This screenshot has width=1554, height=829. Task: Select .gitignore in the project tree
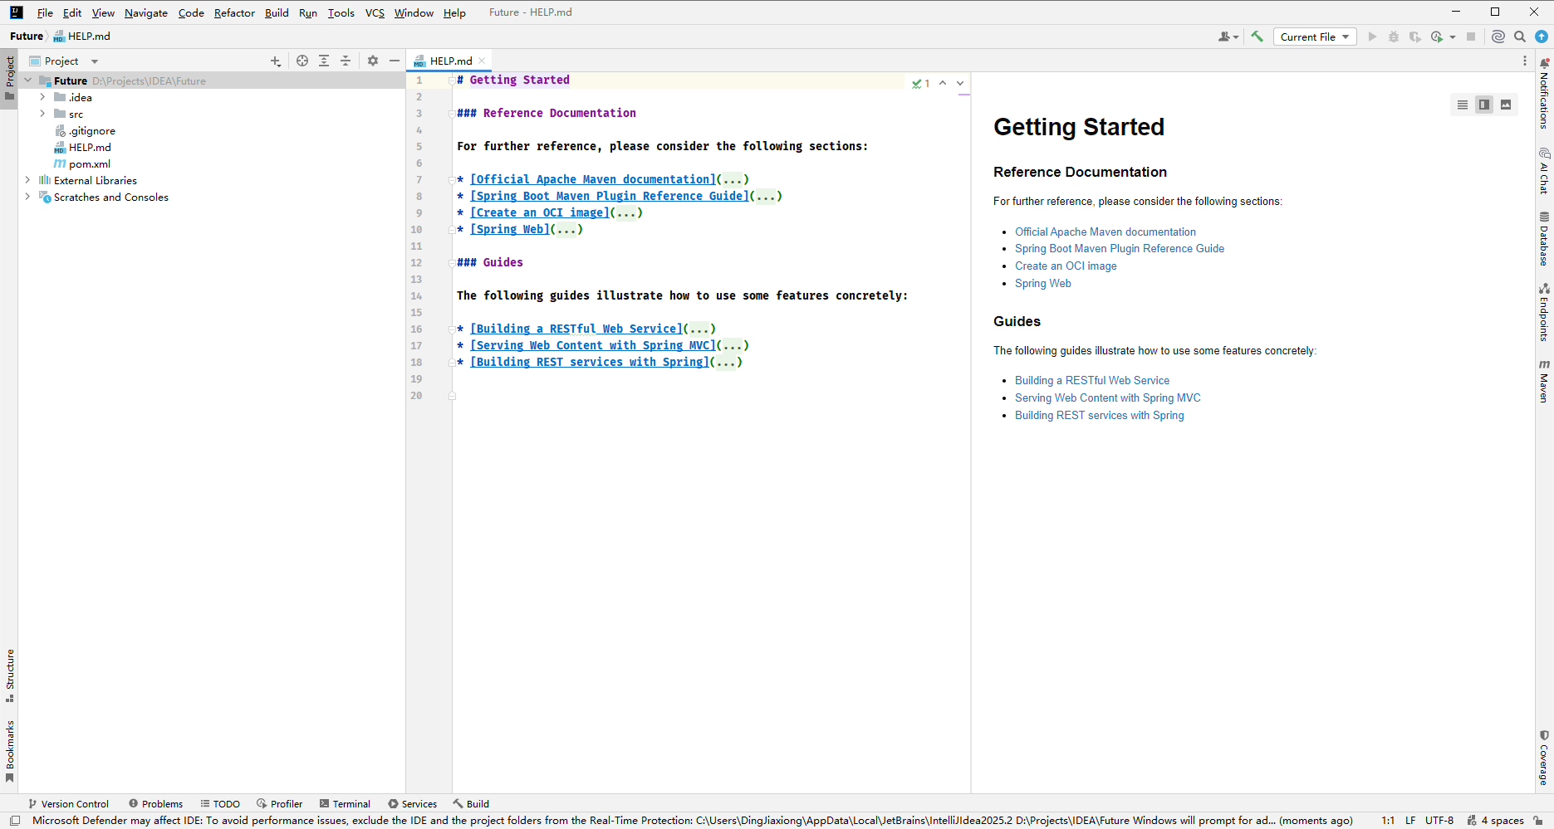click(91, 130)
